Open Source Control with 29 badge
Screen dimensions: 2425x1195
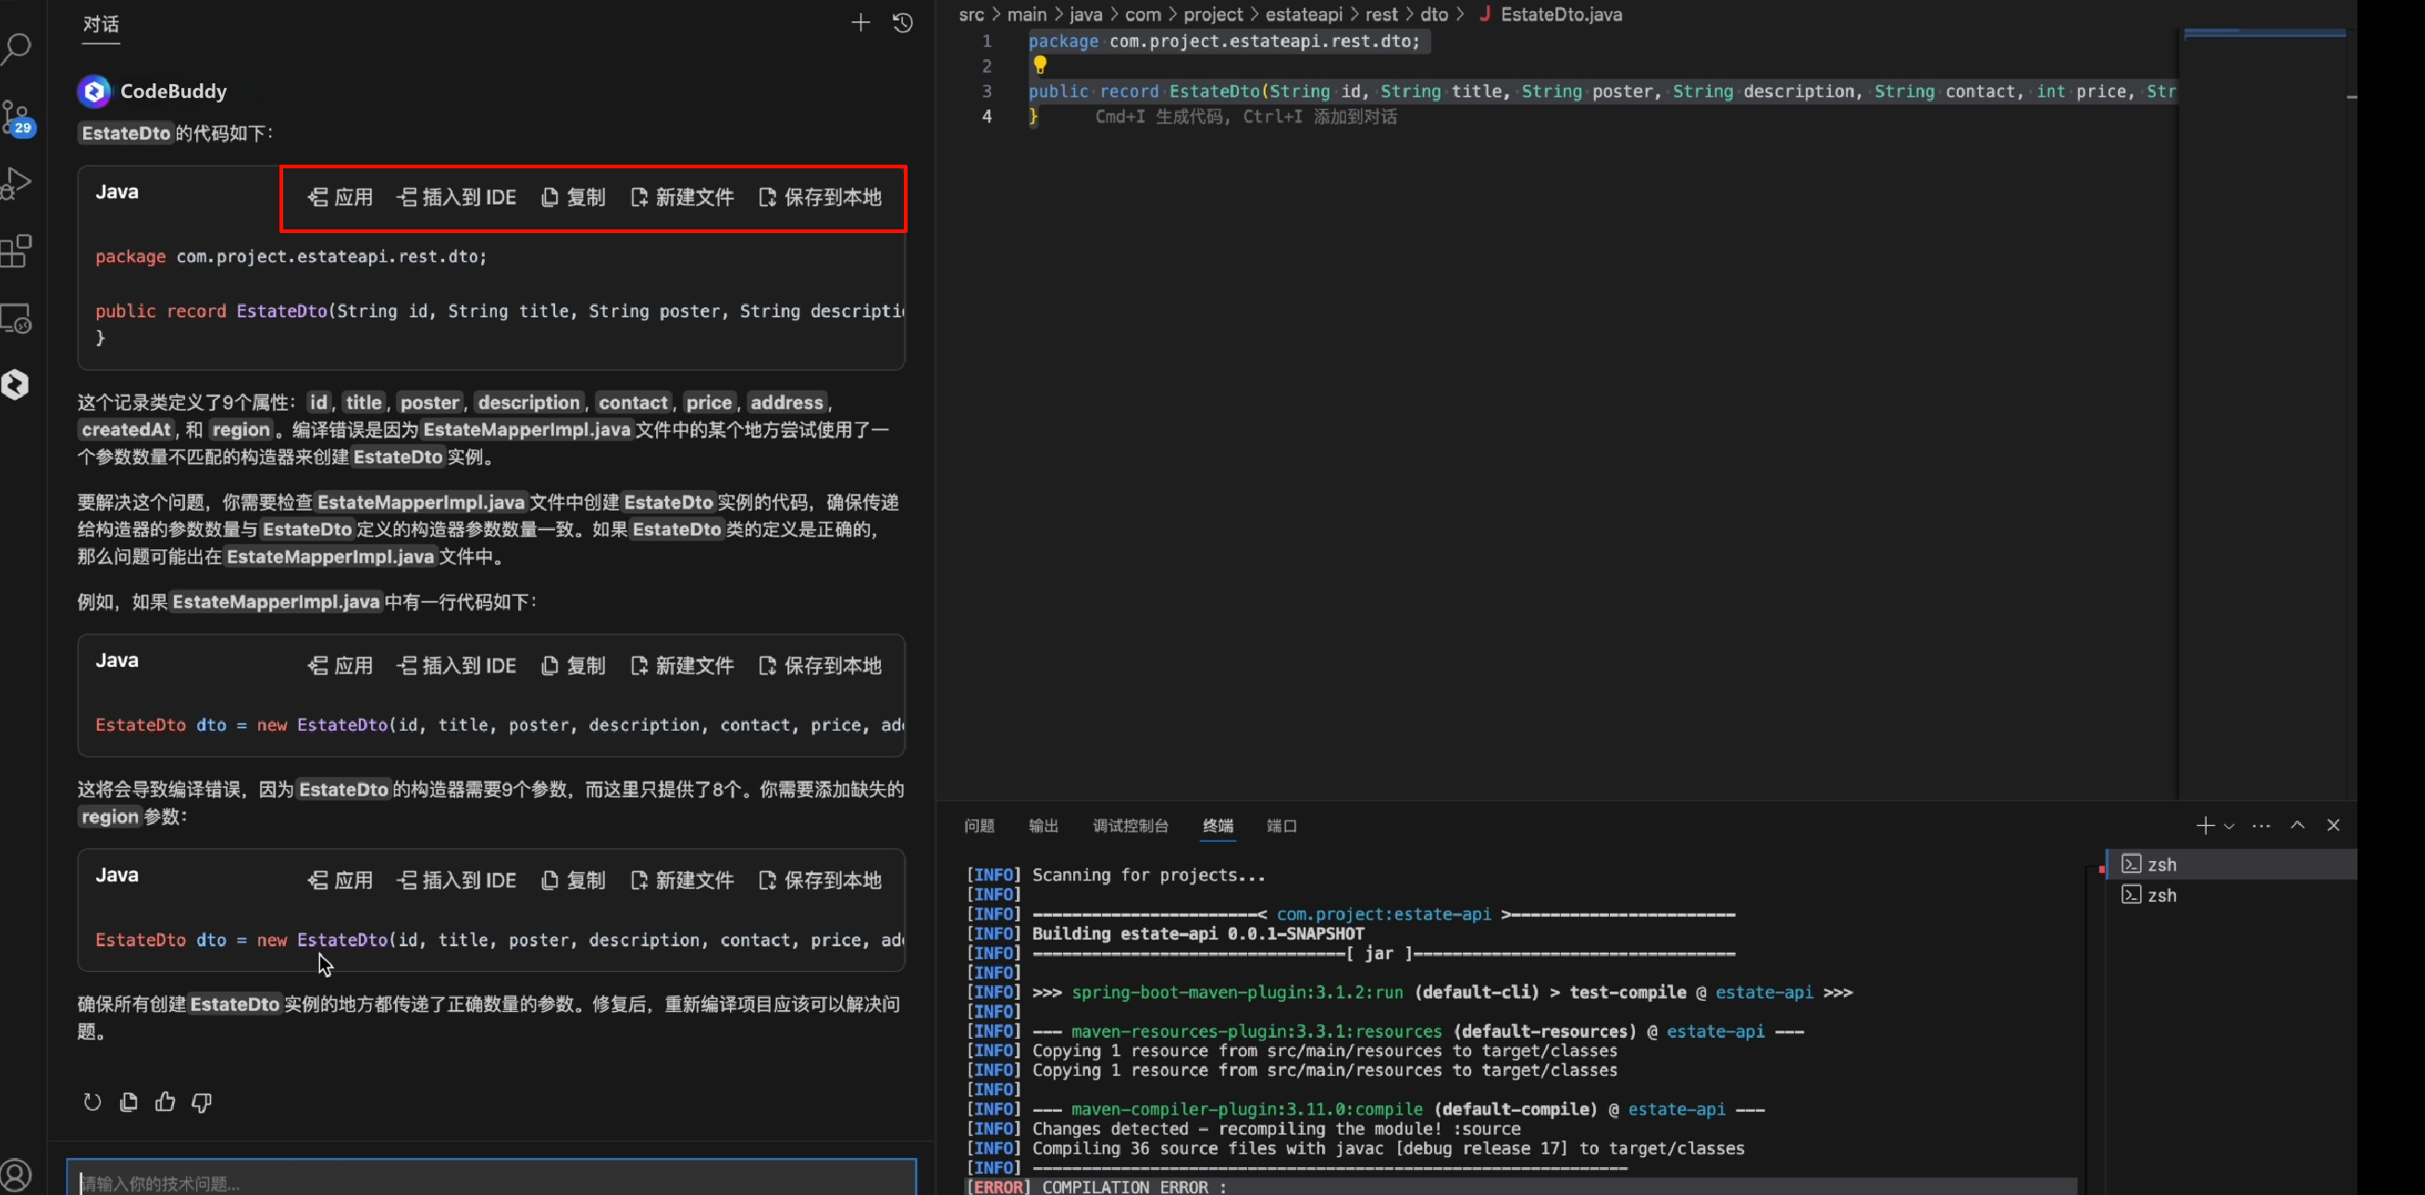click(17, 118)
